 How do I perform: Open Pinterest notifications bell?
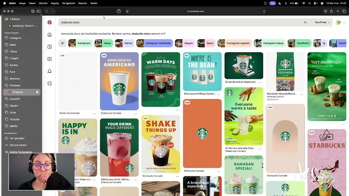50,71
